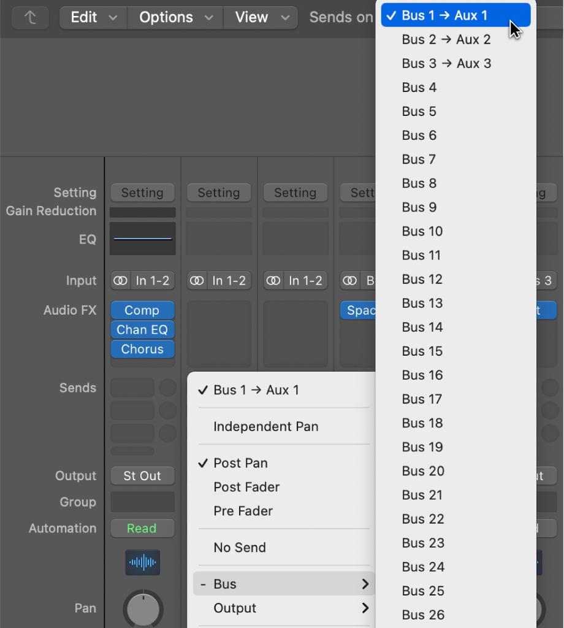Image resolution: width=564 pixels, height=628 pixels.
Task: Click the back arrow button in toolbar
Action: 31,17
